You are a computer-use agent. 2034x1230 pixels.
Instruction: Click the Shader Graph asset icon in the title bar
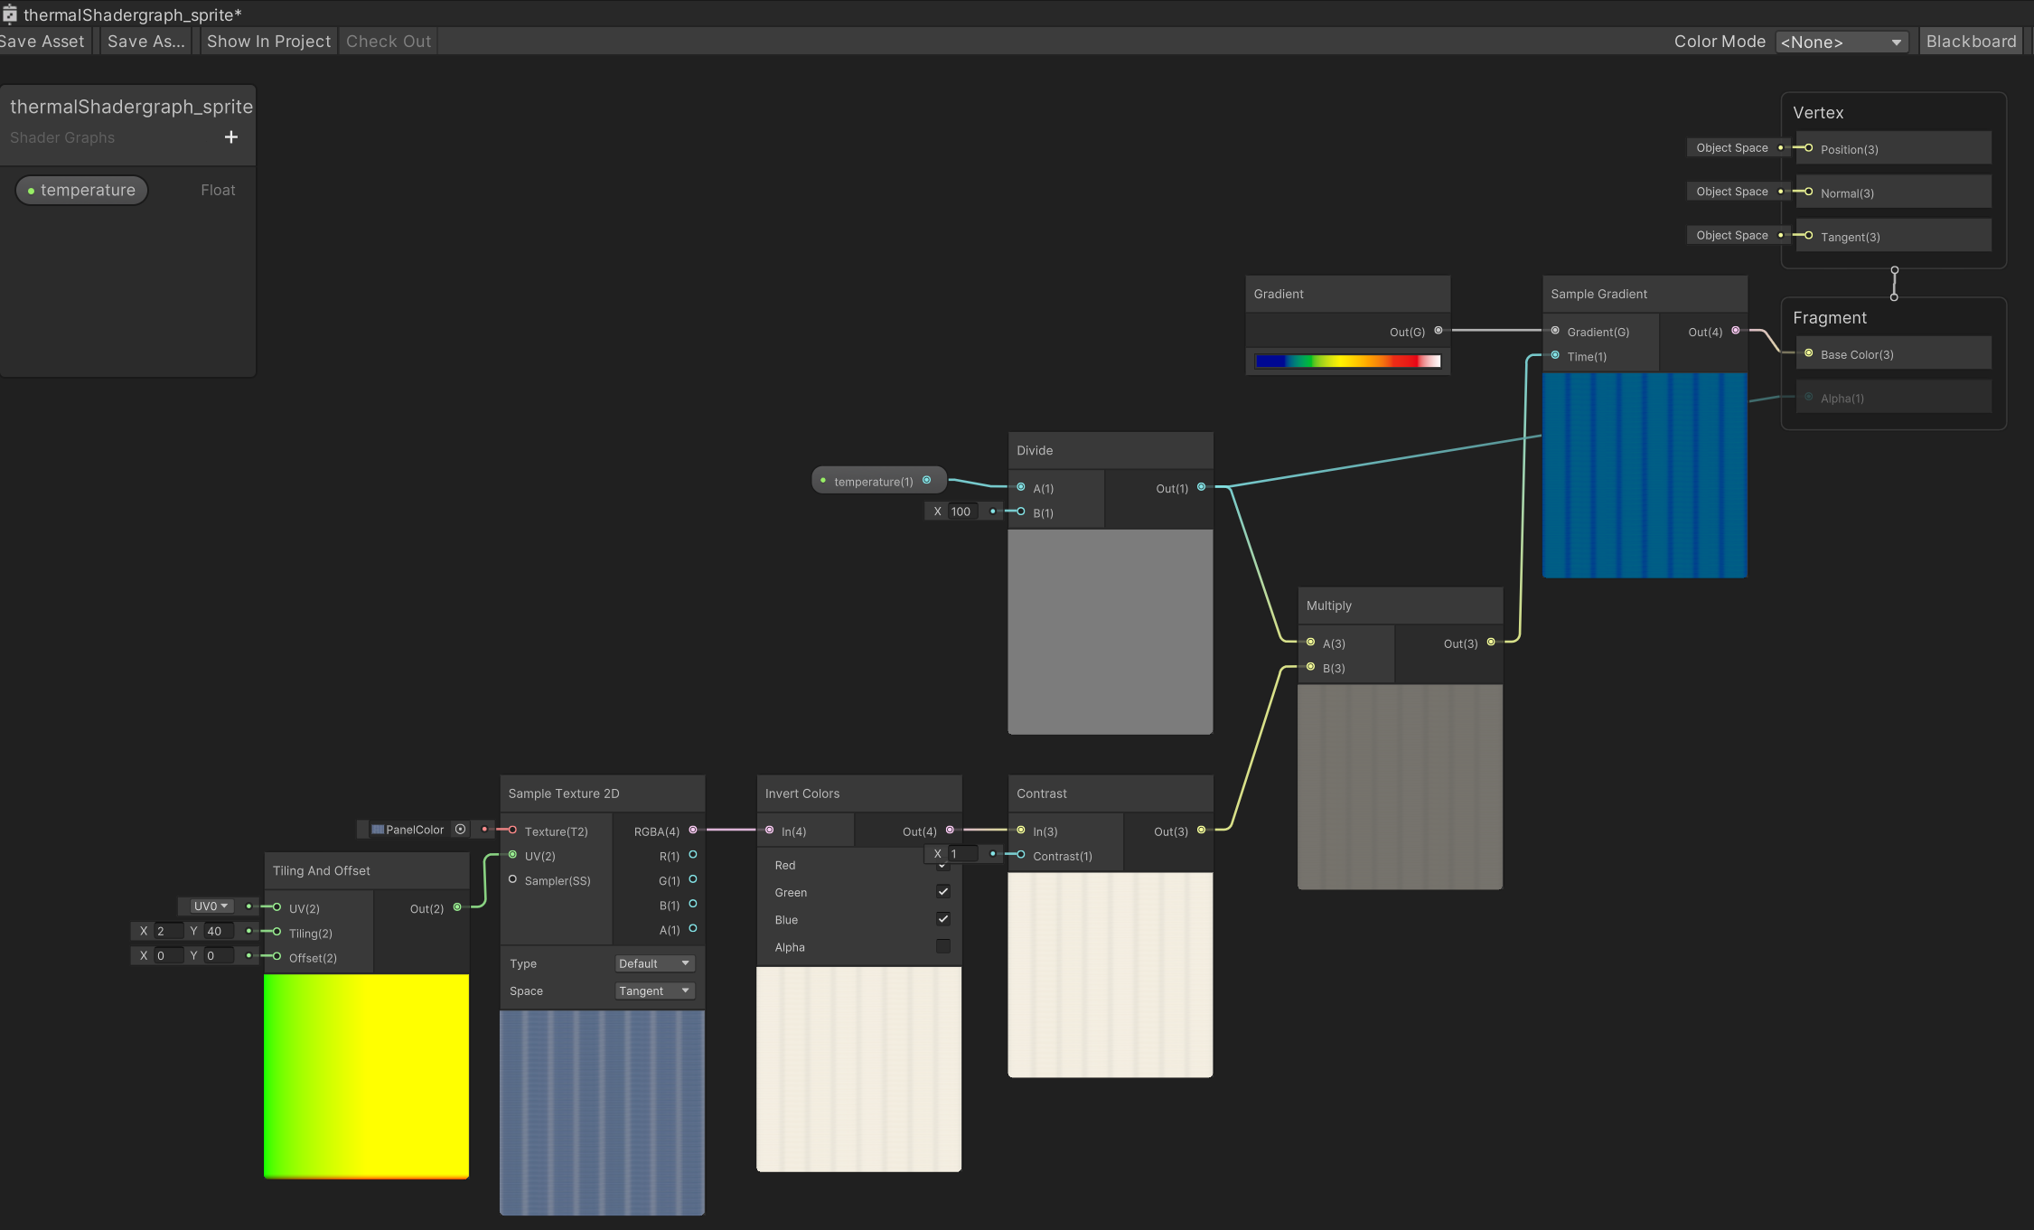pos(10,14)
